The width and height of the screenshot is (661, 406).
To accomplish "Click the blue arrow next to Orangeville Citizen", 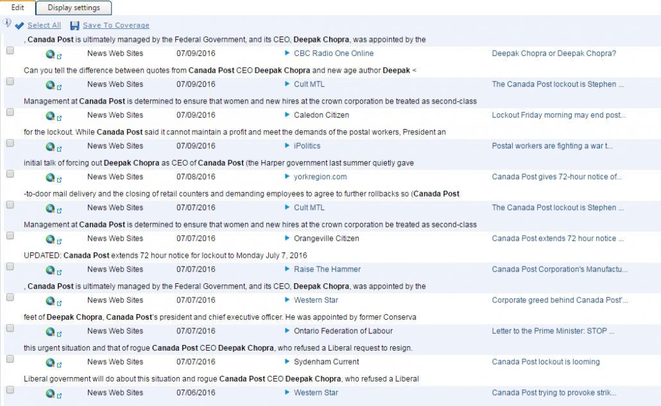I will click(x=287, y=238).
